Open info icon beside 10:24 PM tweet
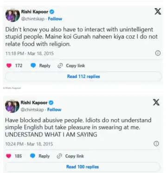 pos(156,144)
